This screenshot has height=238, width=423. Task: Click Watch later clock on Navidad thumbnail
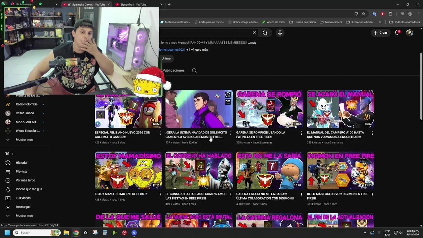[228, 95]
